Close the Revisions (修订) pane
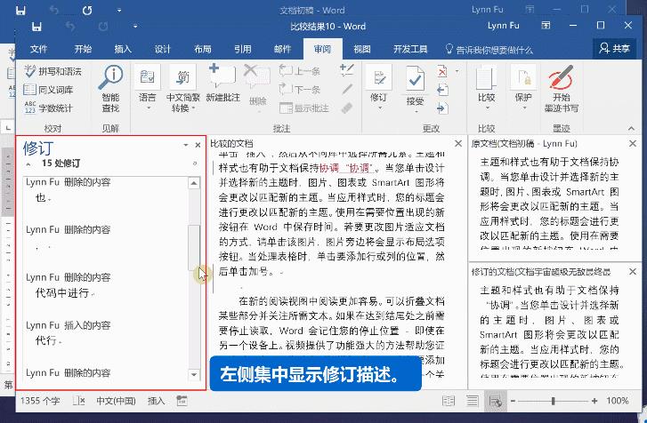Screen dimensions: 647x423 pyautogui.click(x=198, y=145)
